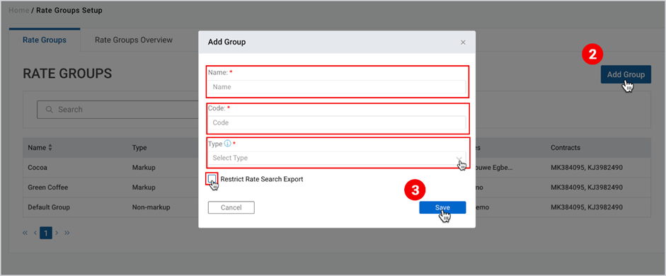Click Cocoa row Markup type cell
The height and width of the screenshot is (276, 666).
tap(144, 168)
